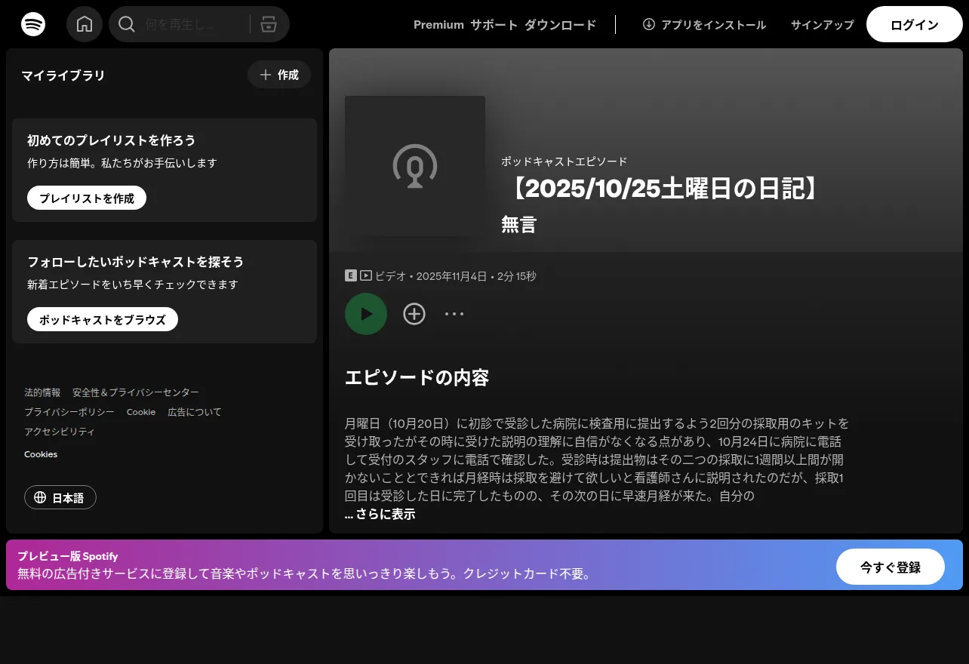Open 広告について link
The height and width of the screenshot is (664, 969).
195,412
